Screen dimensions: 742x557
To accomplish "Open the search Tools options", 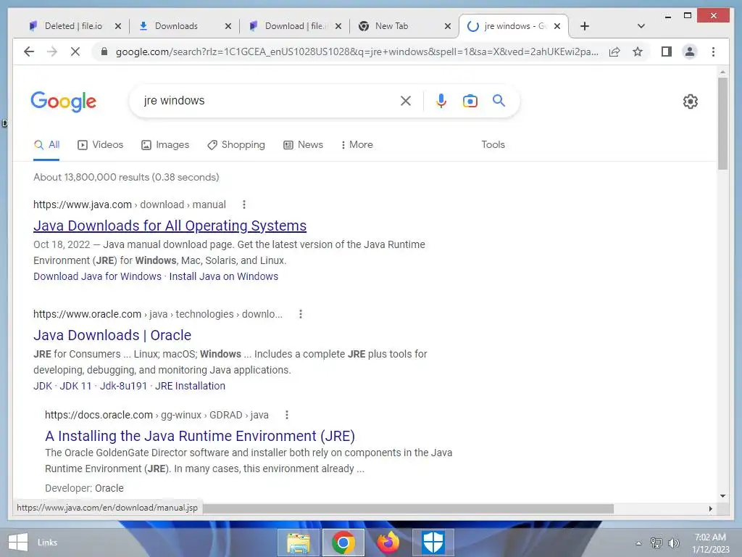I will pos(493,145).
